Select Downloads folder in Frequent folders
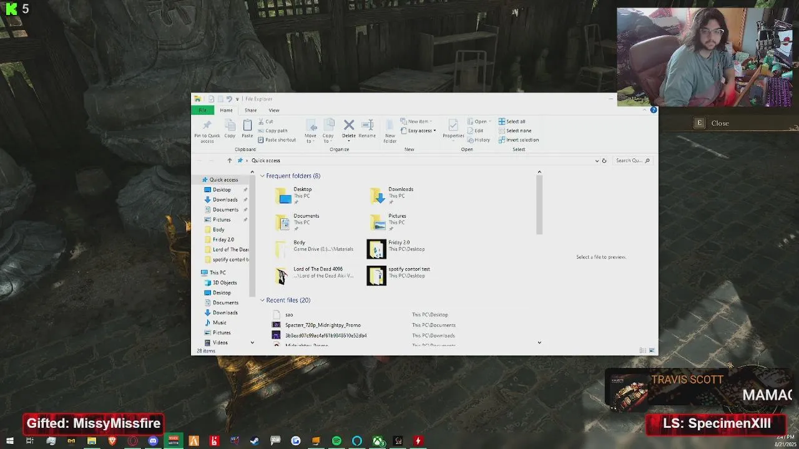This screenshot has height=449, width=799. pyautogui.click(x=393, y=195)
